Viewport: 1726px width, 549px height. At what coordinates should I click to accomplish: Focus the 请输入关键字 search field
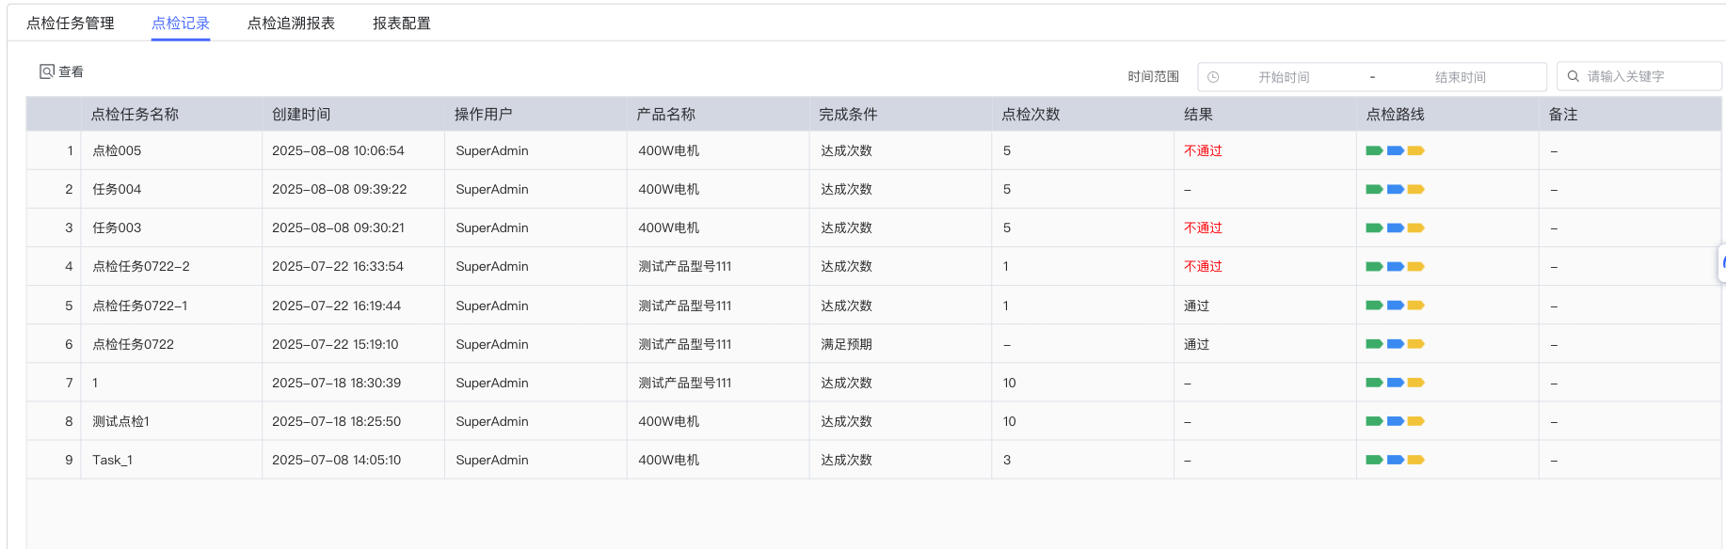(x=1647, y=76)
